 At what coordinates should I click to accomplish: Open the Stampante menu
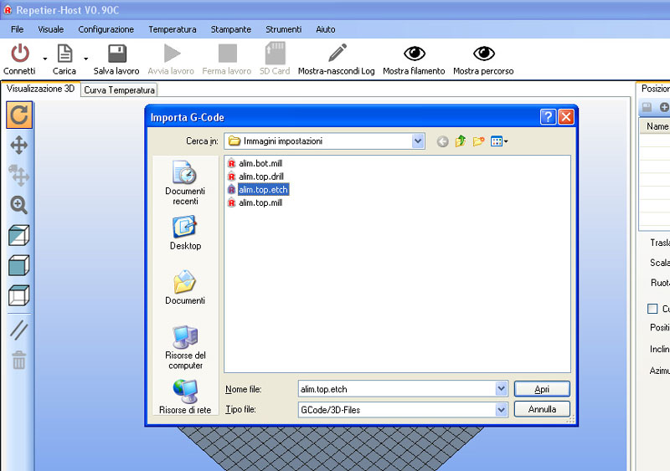tap(231, 29)
